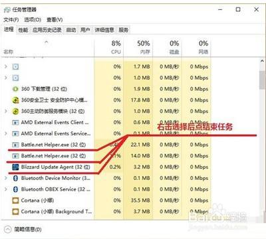This screenshot has height=239, width=266.
Task: Expand the AMD External Events Service group
Action: pyautogui.click(x=6, y=133)
